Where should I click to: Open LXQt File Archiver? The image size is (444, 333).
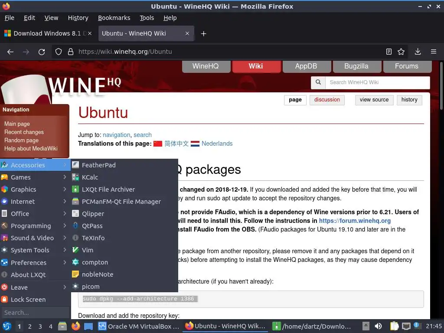coord(124,189)
